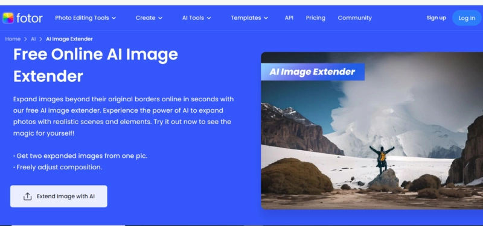Viewport: 483px width, 226px height.
Task: Click the Free Online AI Image Extender heading
Action: pos(95,65)
